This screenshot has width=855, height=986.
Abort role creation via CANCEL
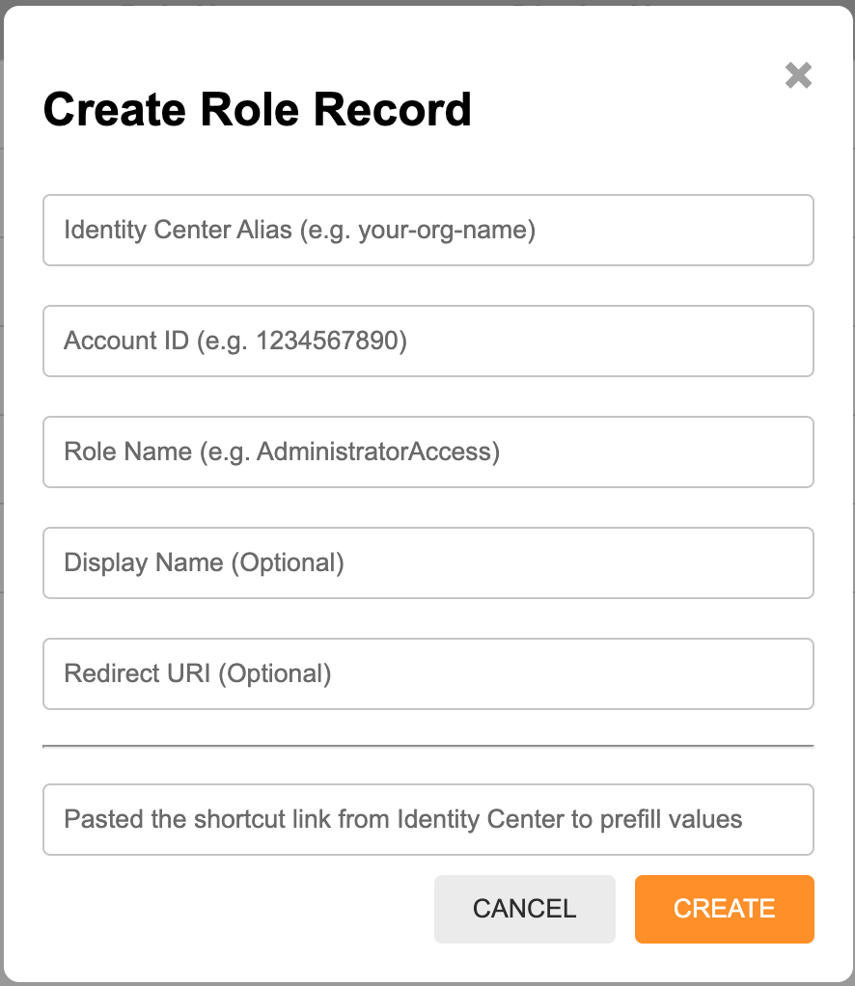pos(524,909)
